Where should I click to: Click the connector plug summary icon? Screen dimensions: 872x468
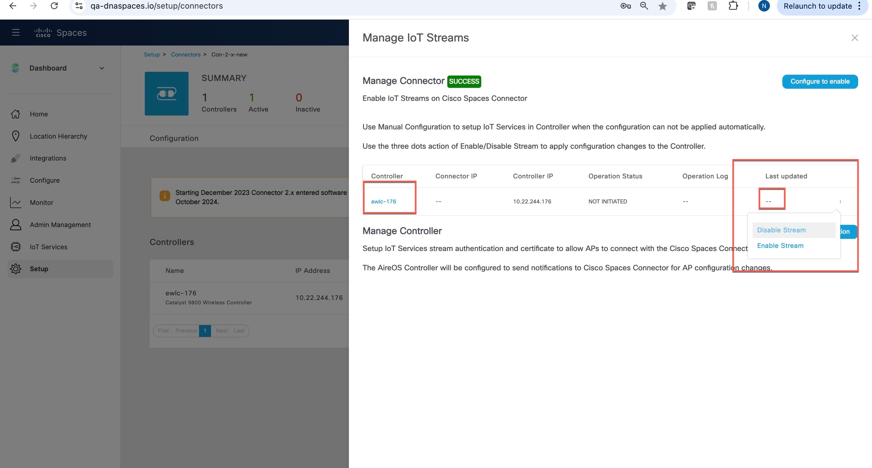[167, 93]
